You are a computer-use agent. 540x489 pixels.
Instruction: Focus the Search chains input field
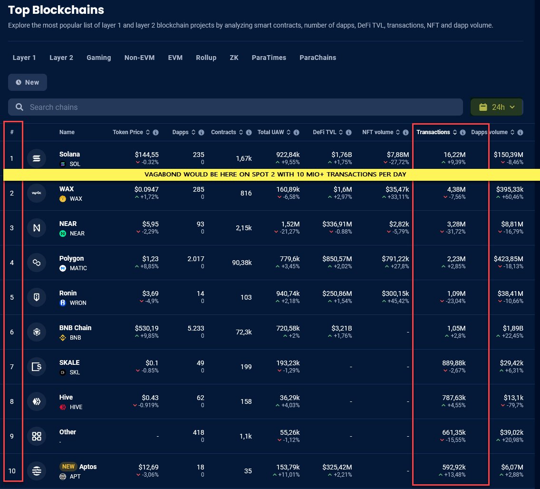tap(236, 107)
